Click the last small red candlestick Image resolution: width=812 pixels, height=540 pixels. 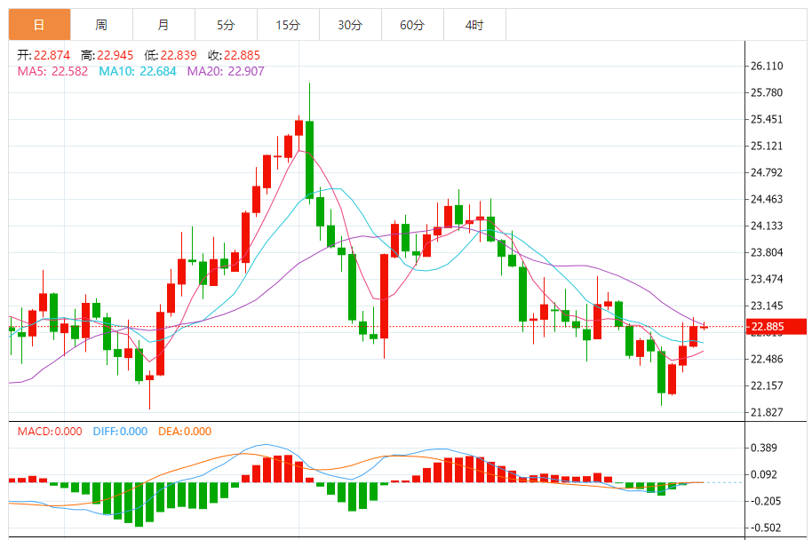tap(705, 327)
